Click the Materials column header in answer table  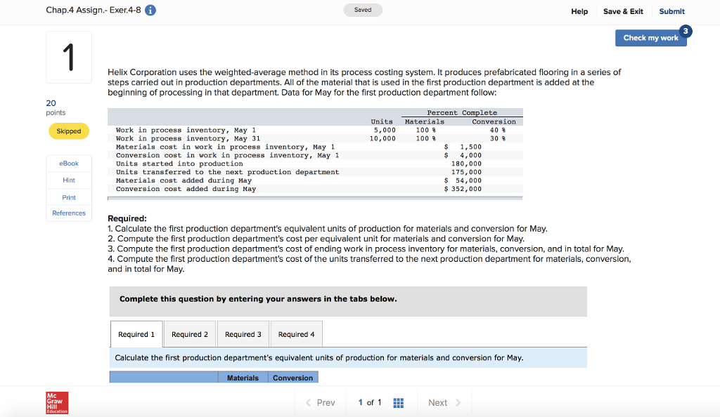243,377
